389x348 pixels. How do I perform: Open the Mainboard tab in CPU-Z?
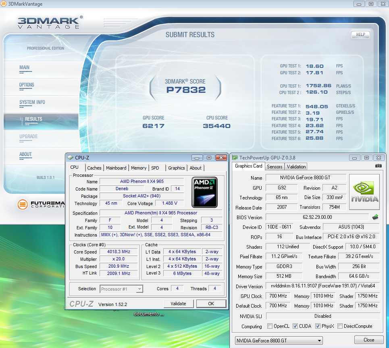[x=116, y=168]
